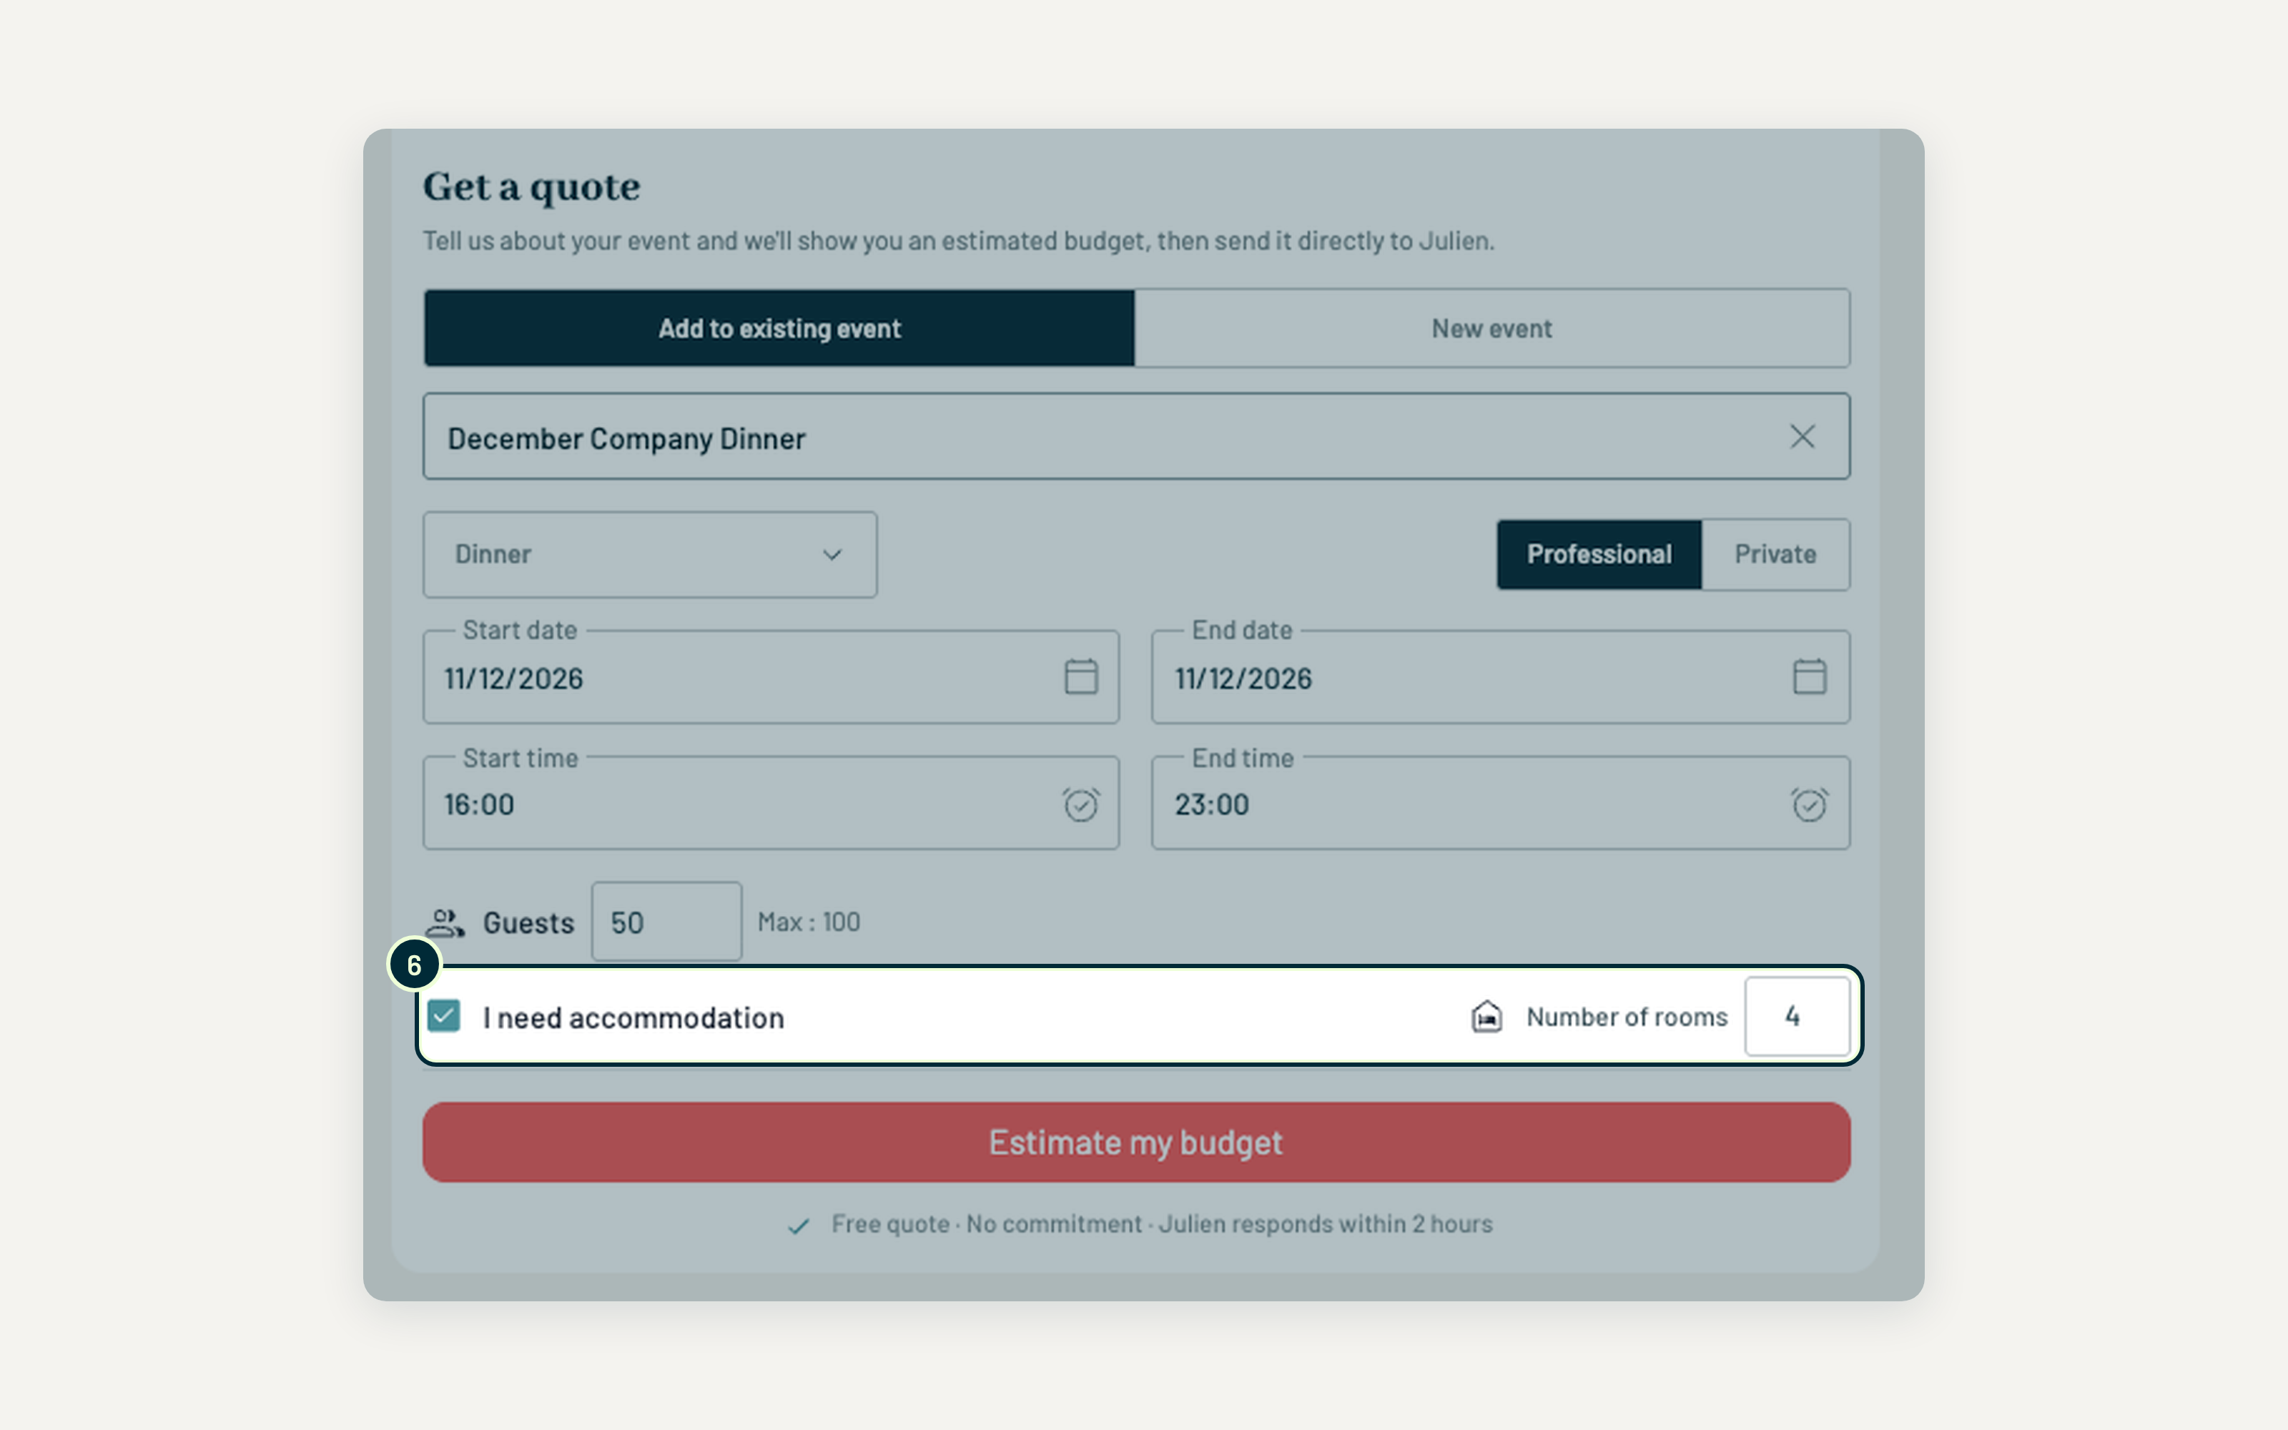Uncheck I need accommodation checkbox
The height and width of the screenshot is (1430, 2288).
[x=443, y=1017]
